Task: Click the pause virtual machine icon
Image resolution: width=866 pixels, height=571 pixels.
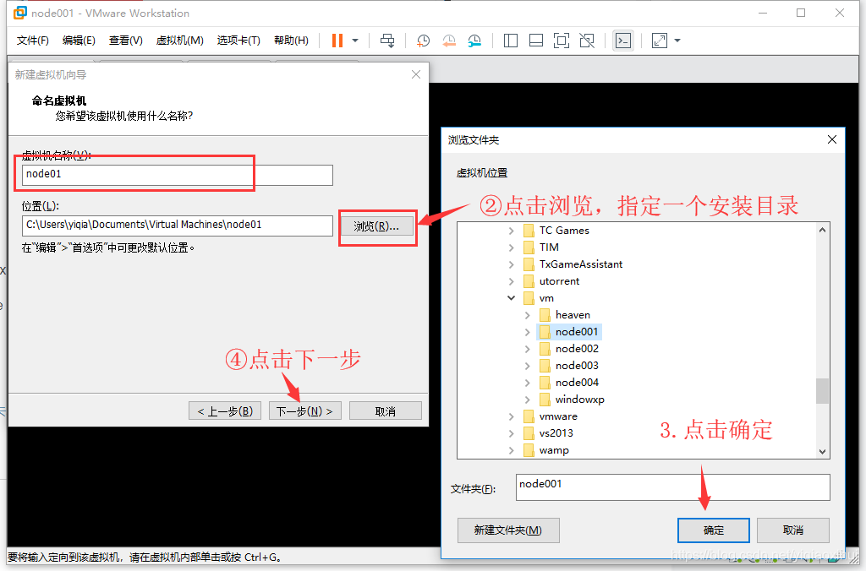Action: pyautogui.click(x=337, y=41)
